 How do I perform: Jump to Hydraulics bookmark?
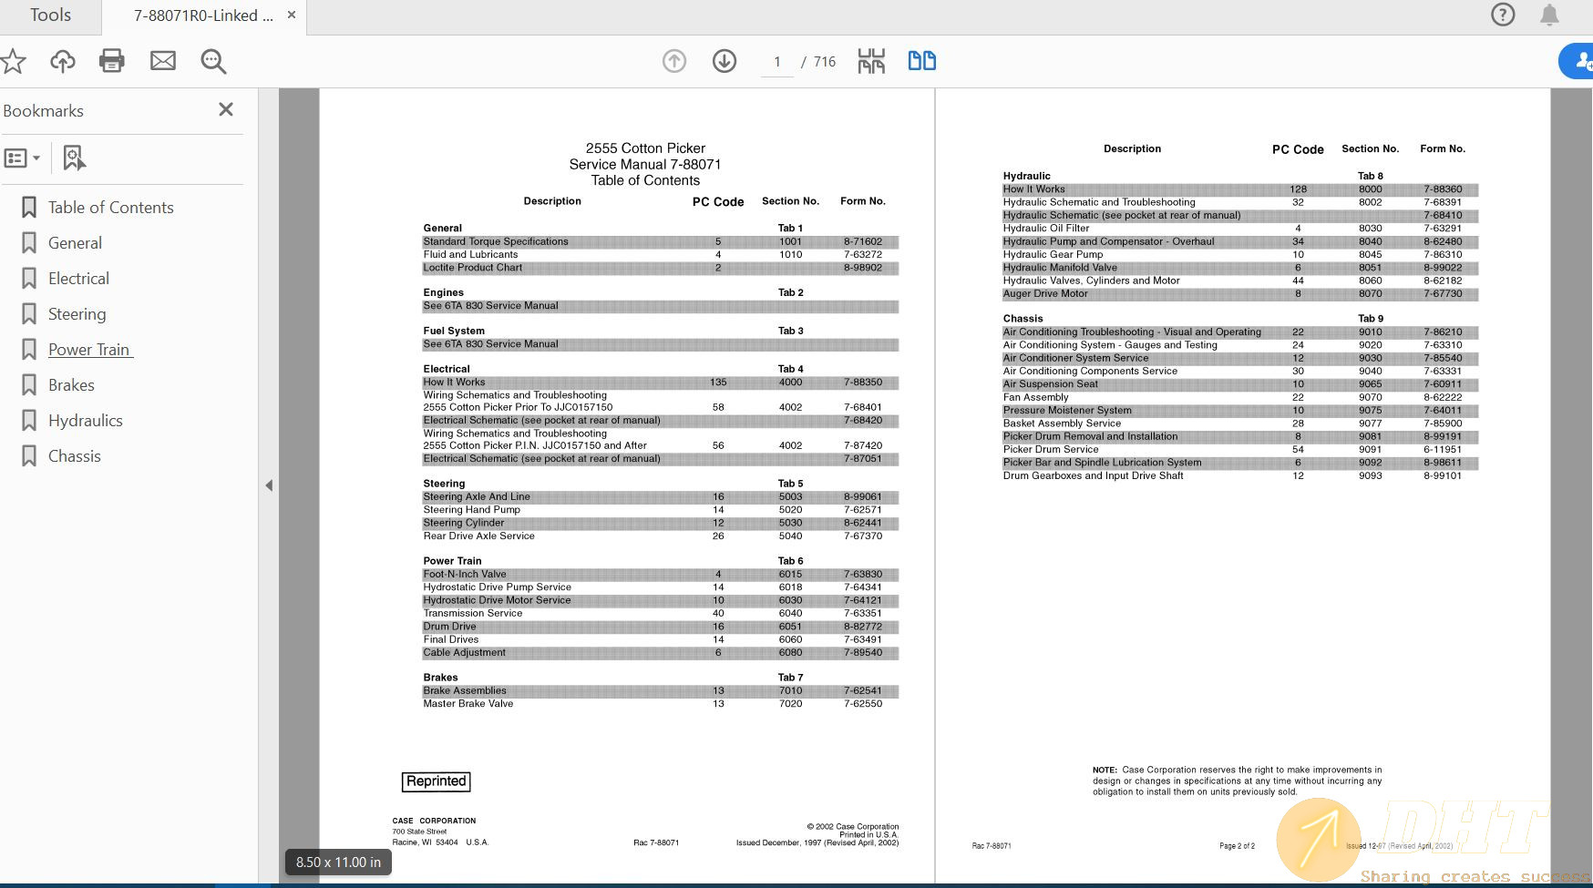(85, 421)
